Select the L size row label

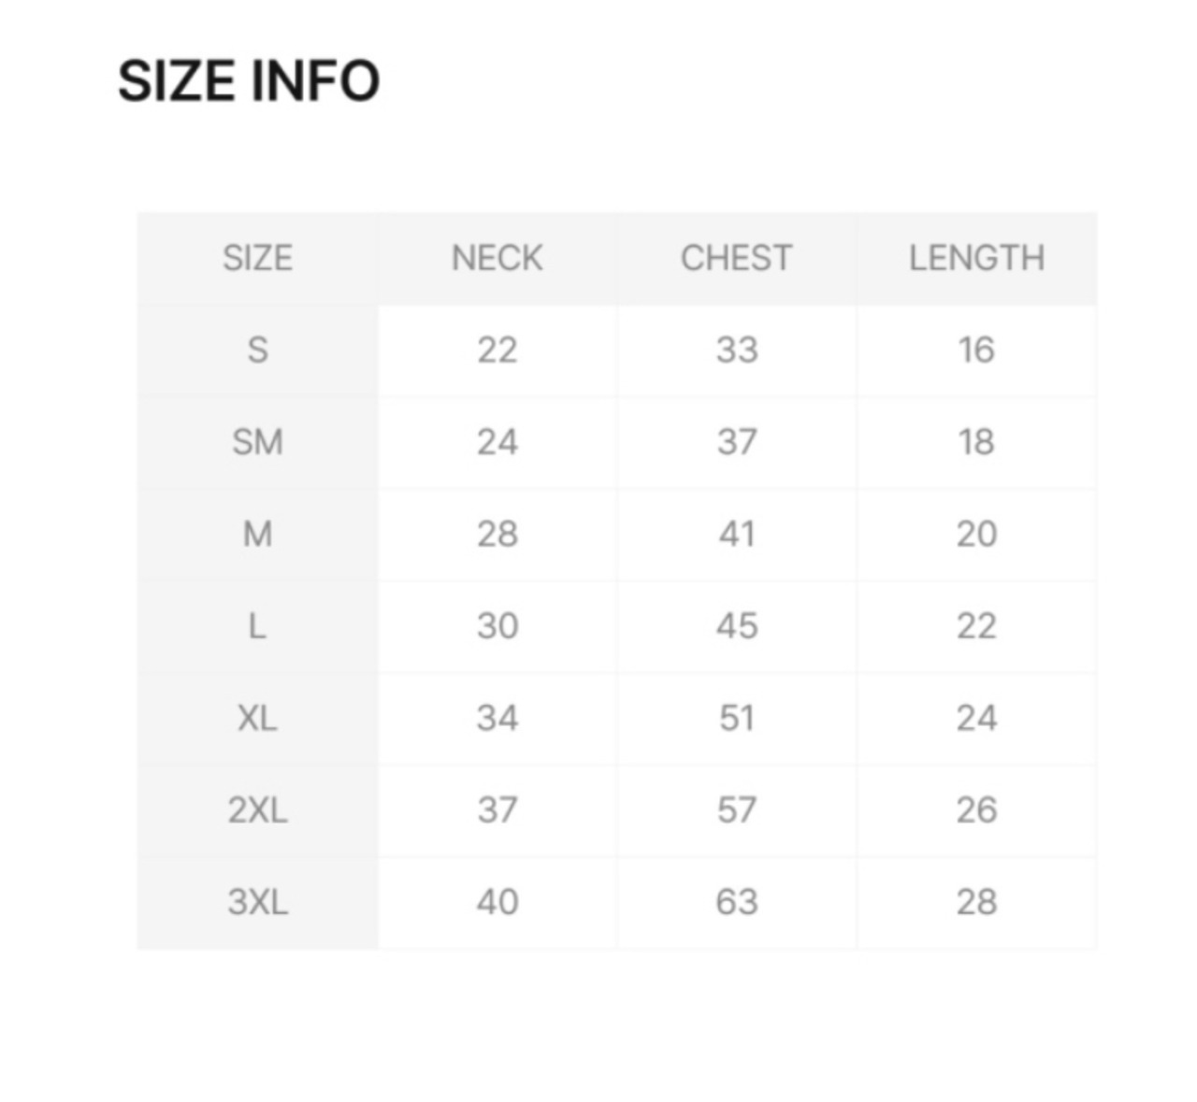click(257, 626)
